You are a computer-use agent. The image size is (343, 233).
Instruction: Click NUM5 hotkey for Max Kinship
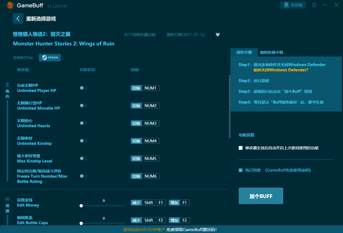pyautogui.click(x=145, y=159)
